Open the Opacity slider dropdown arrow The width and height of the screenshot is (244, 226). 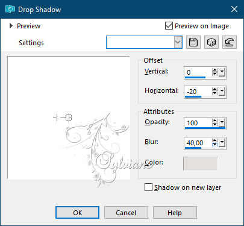[222, 122]
